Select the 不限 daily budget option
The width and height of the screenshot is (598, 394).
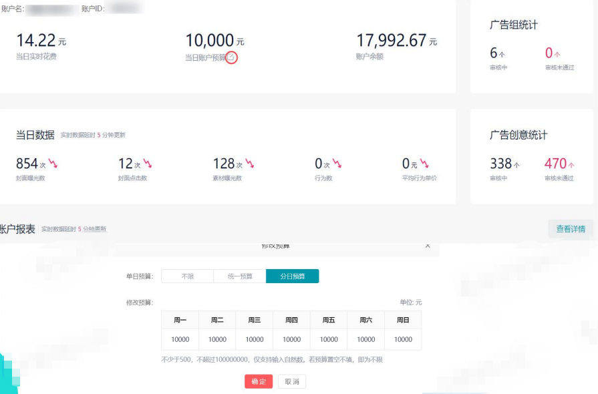click(187, 276)
